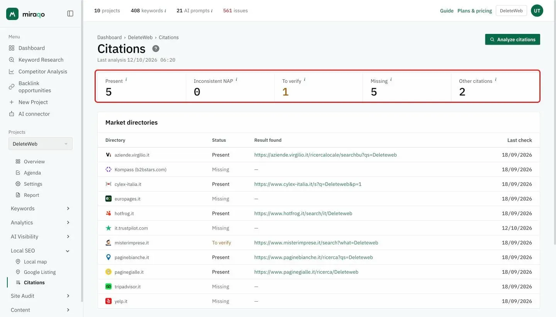Viewport: 556px width, 317px height.
Task: Click the DeleteWeb button in header
Action: tap(511, 11)
